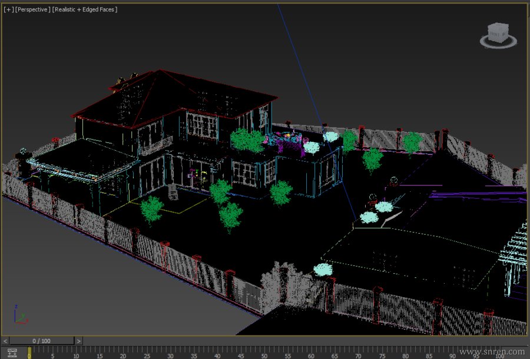
Task: Click the www.snren.com watermark link
Action: (x=492, y=352)
